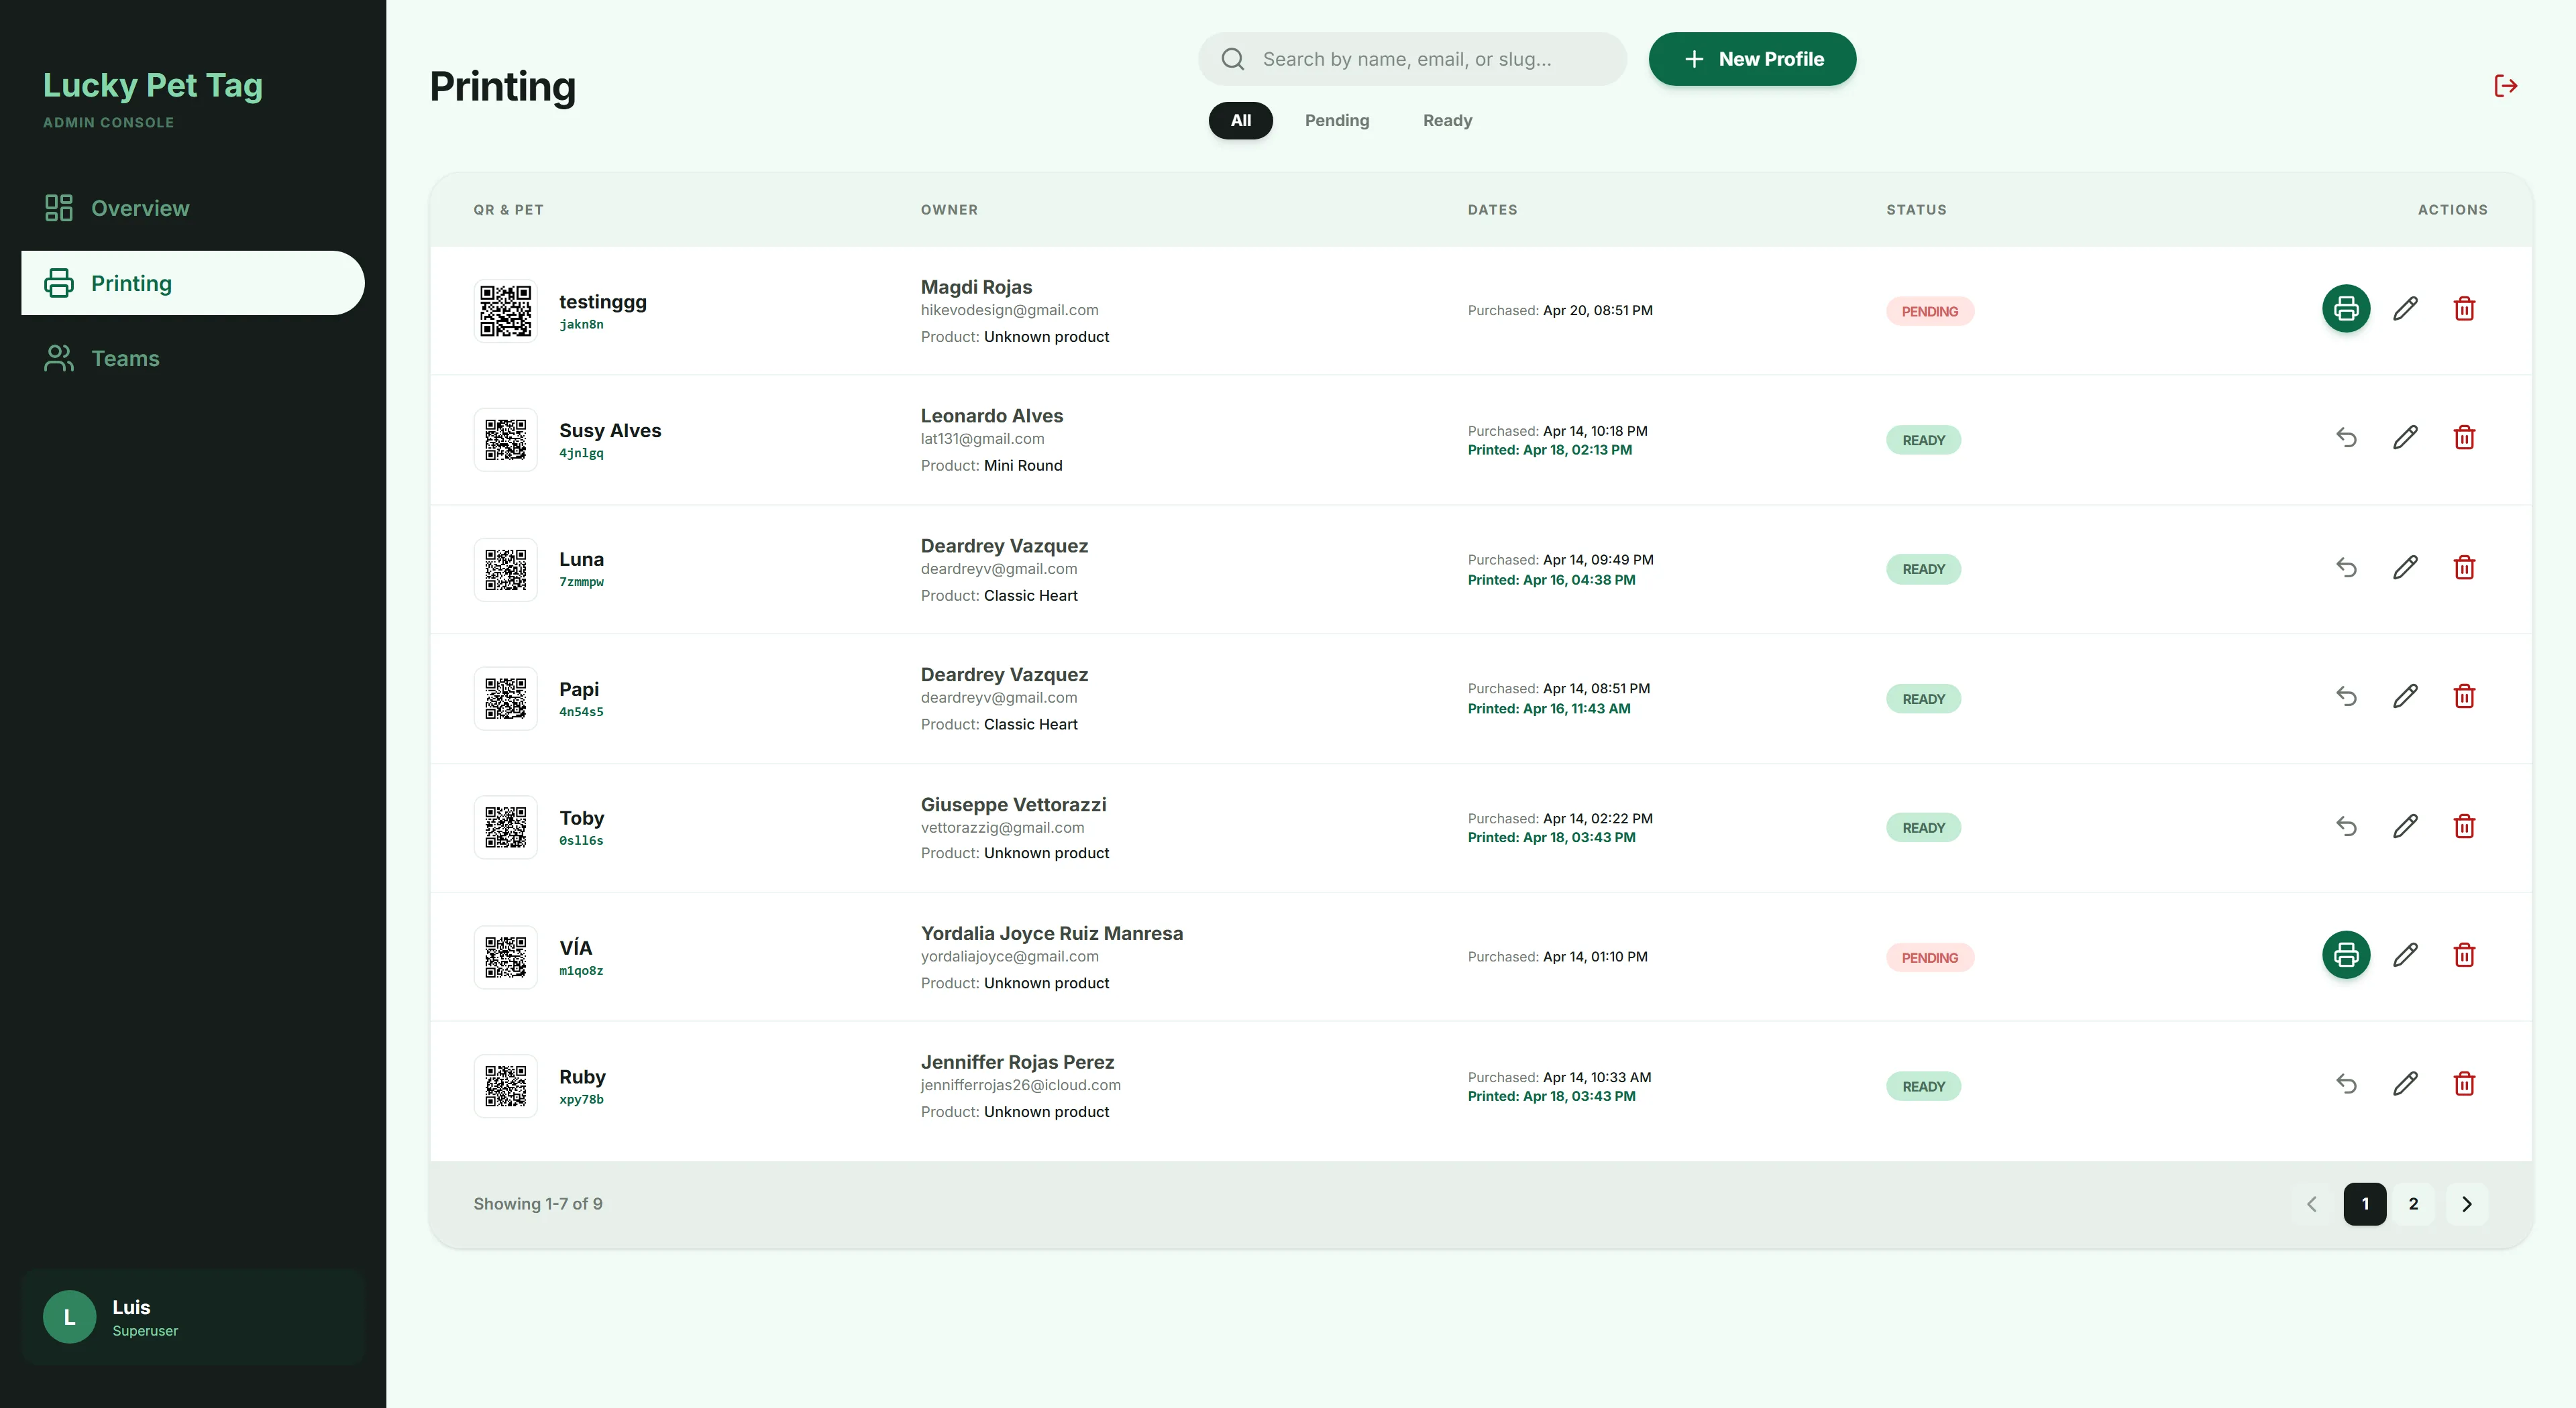Undo printed status for Ruby
The width and height of the screenshot is (2576, 1408).
point(2346,1084)
